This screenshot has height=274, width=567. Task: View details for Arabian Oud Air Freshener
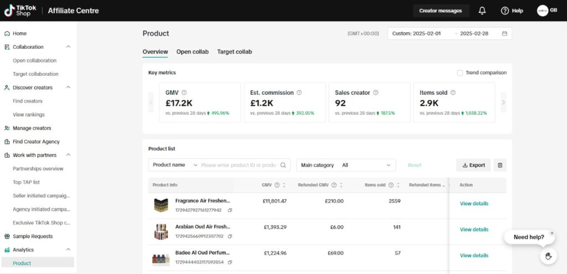pos(474,230)
